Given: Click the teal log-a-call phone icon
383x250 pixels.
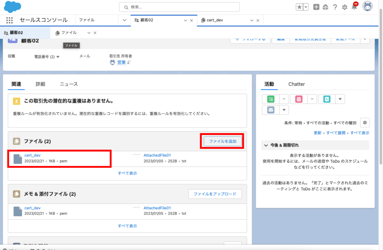Looking at the screenshot, I should point(327,99).
